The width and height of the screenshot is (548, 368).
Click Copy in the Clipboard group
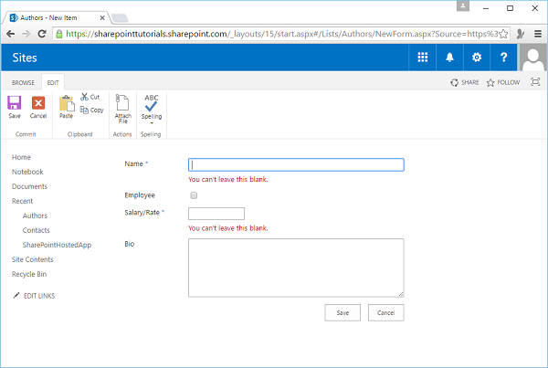tap(91, 110)
